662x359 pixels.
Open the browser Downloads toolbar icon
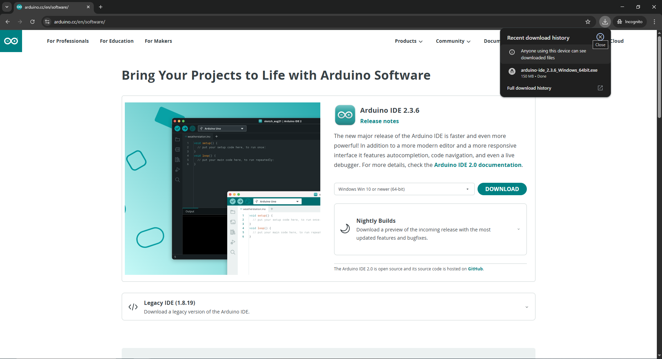tap(605, 22)
